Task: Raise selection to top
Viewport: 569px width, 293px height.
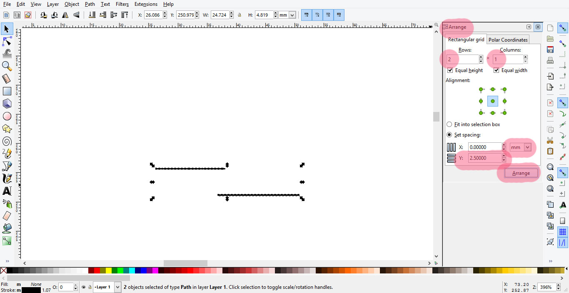Action: pyautogui.click(x=125, y=15)
